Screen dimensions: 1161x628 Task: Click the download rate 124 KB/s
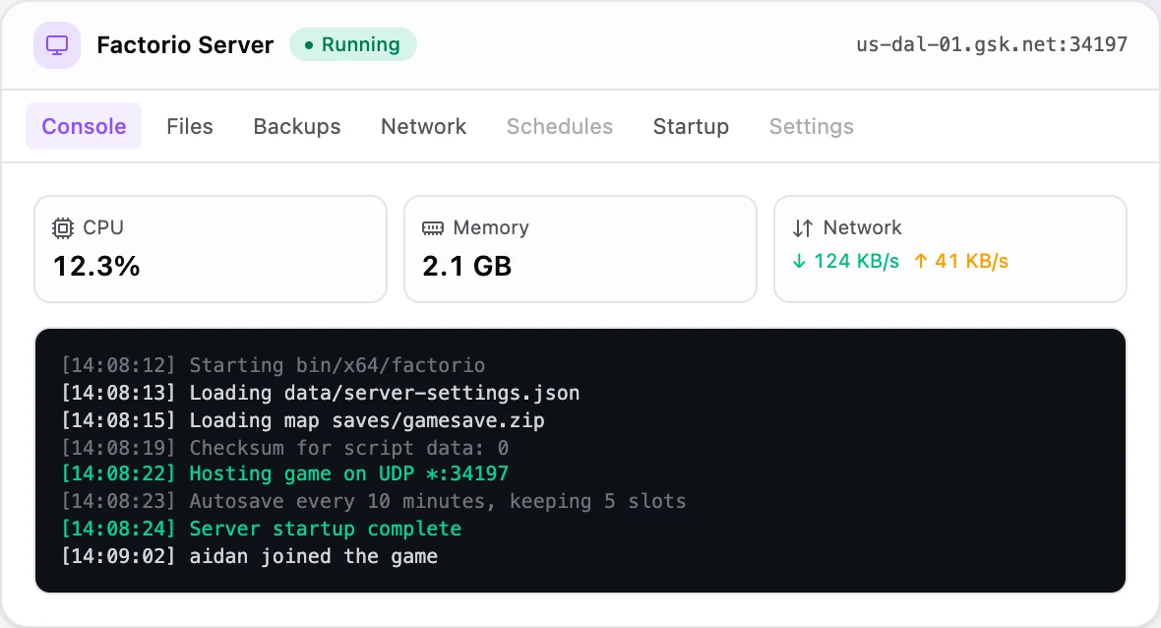click(x=856, y=261)
